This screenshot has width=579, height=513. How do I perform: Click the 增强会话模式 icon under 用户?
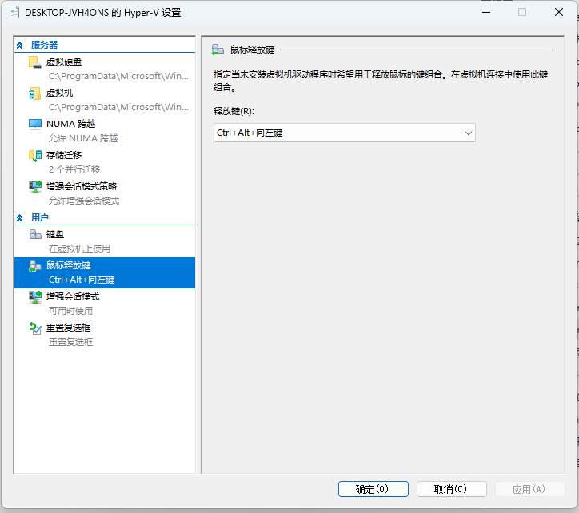pyautogui.click(x=35, y=297)
